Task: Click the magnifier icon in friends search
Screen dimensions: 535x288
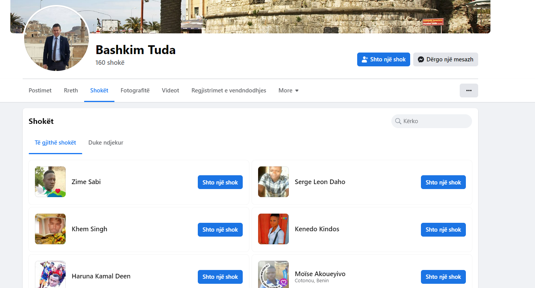Action: (x=398, y=121)
